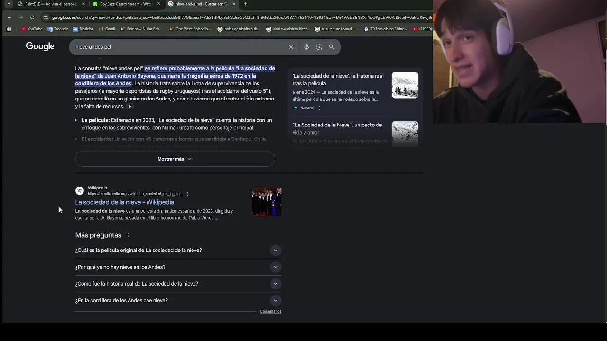
Task: Open the boku ga aishita bookmark
Action: coord(239,29)
